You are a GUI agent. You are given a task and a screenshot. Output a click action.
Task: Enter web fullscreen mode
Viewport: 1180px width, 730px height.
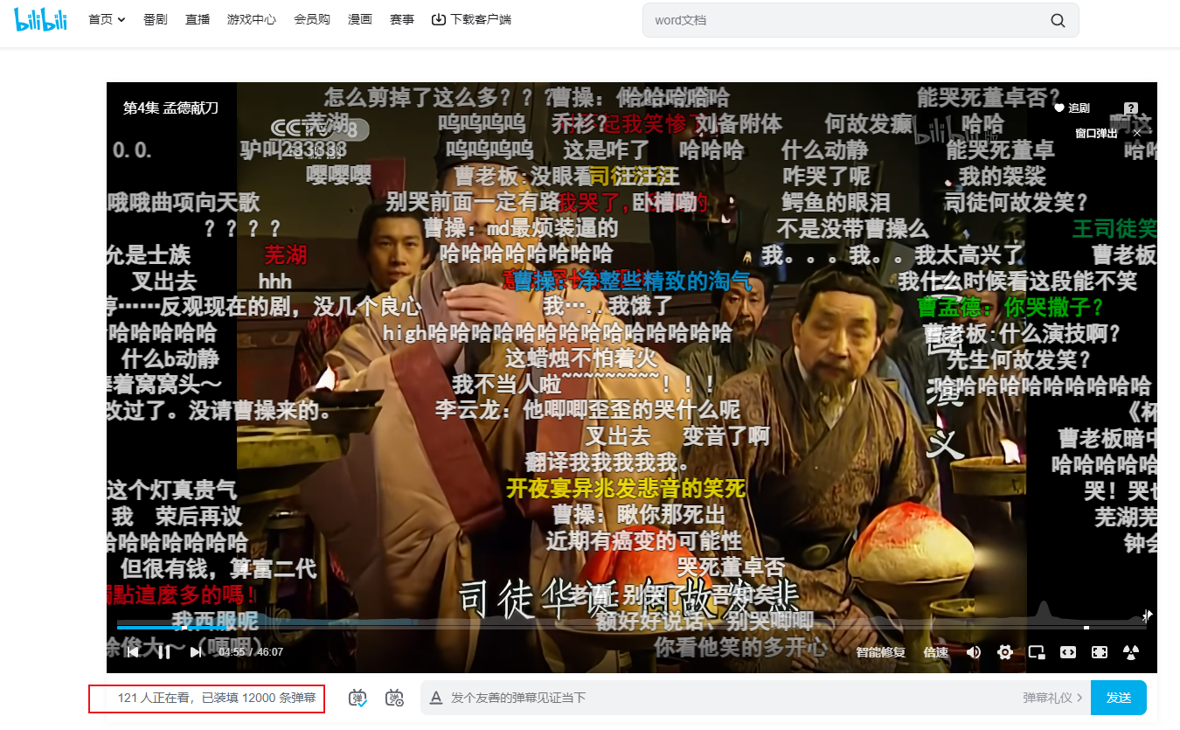pos(1100,652)
